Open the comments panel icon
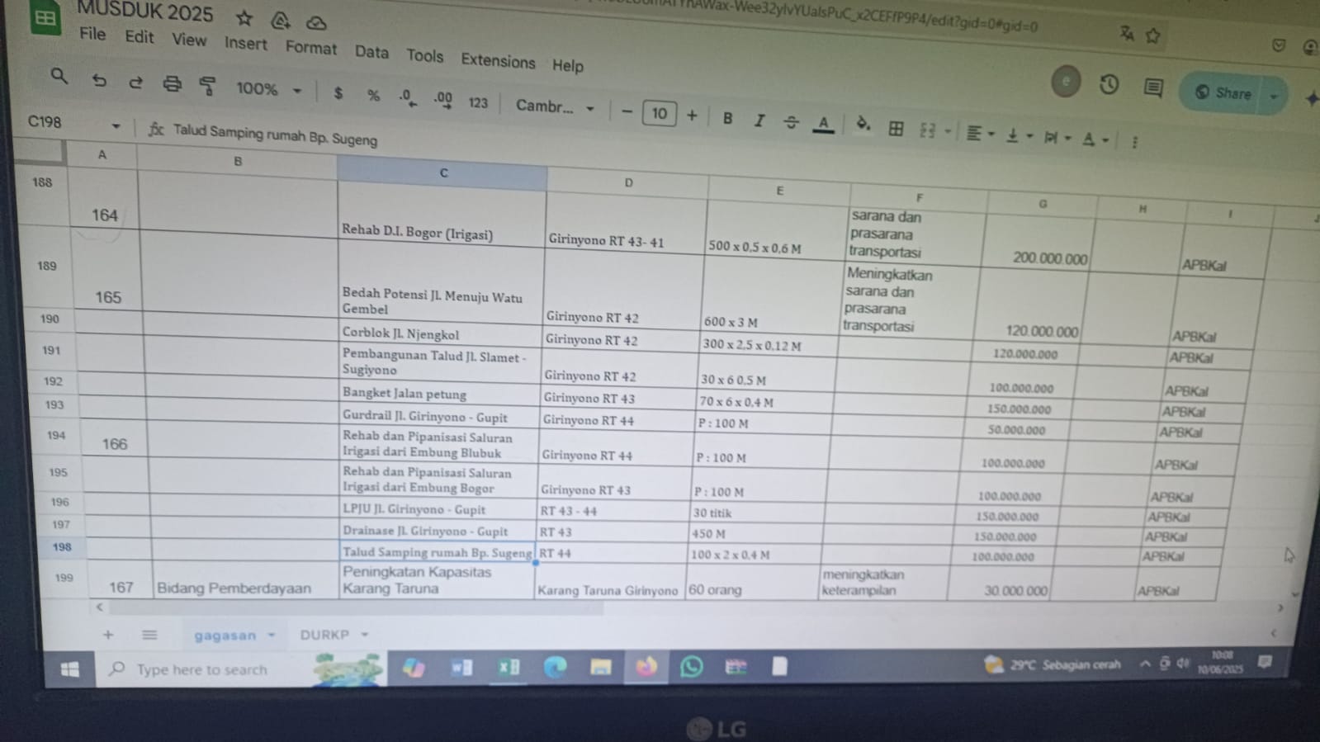 pyautogui.click(x=1153, y=87)
